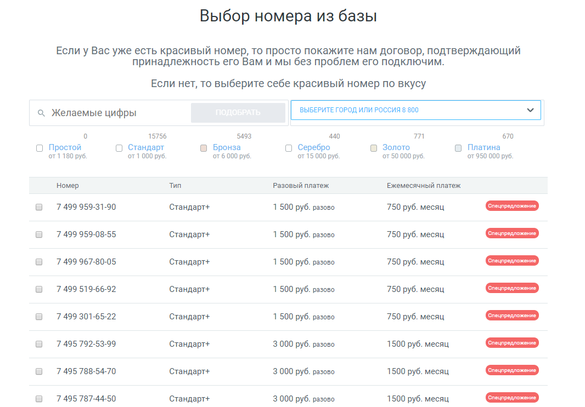
Task: Click the Спецпредложение badge for 7 499 959-31-90
Action: (x=511, y=206)
